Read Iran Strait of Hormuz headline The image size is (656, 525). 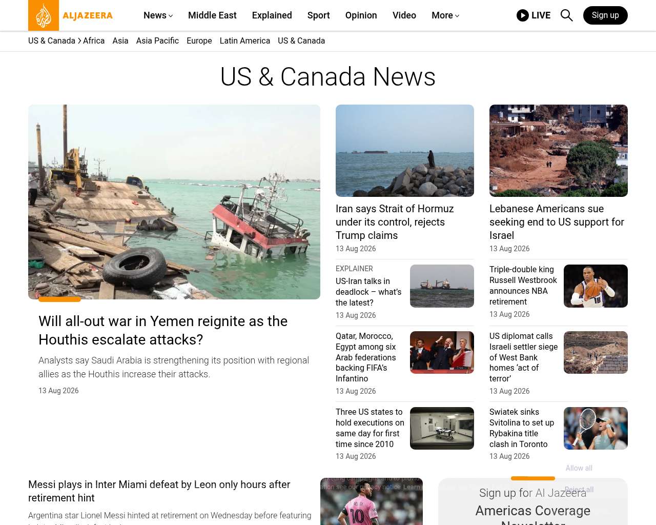(x=395, y=222)
